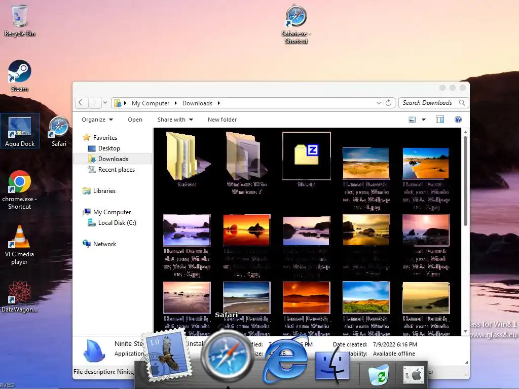This screenshot has height=389, width=519.
Task: Select Downloads in the navigation pane
Action: click(113, 159)
